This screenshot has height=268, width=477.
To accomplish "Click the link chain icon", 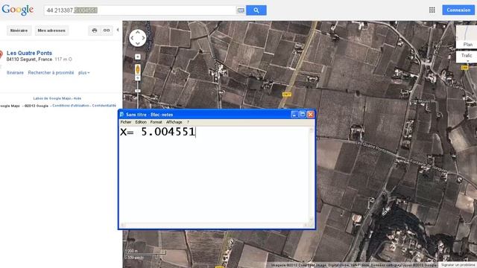I will 107,31.
